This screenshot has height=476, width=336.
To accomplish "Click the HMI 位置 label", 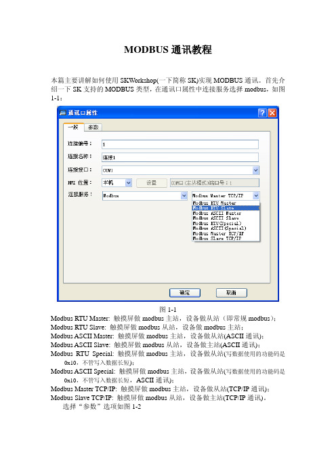I will pos(79,182).
